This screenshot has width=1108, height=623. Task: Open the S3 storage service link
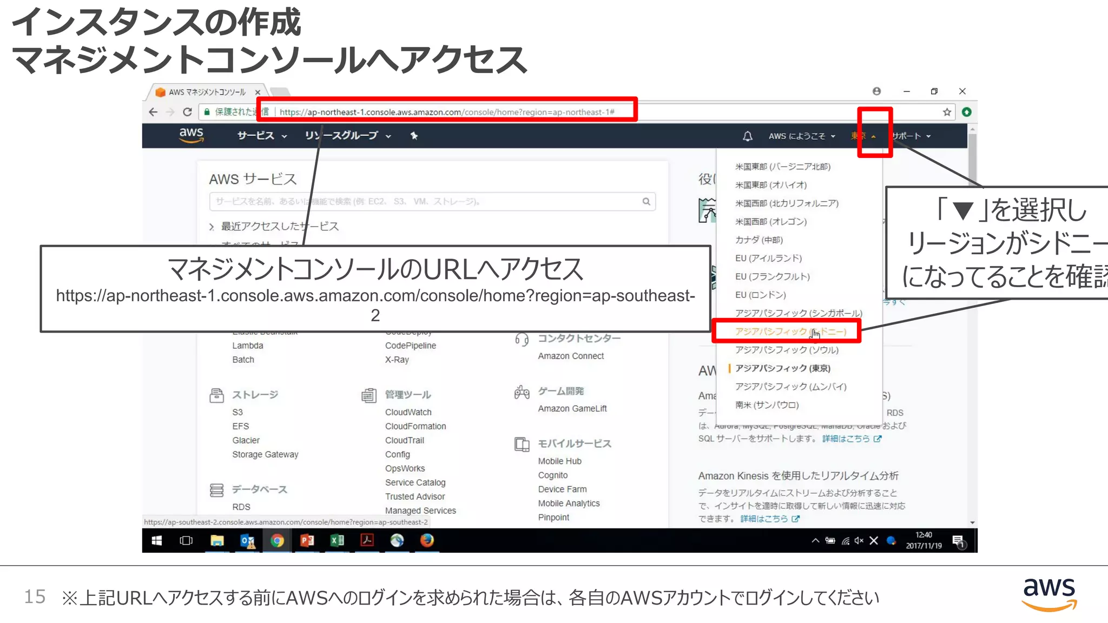coord(238,412)
